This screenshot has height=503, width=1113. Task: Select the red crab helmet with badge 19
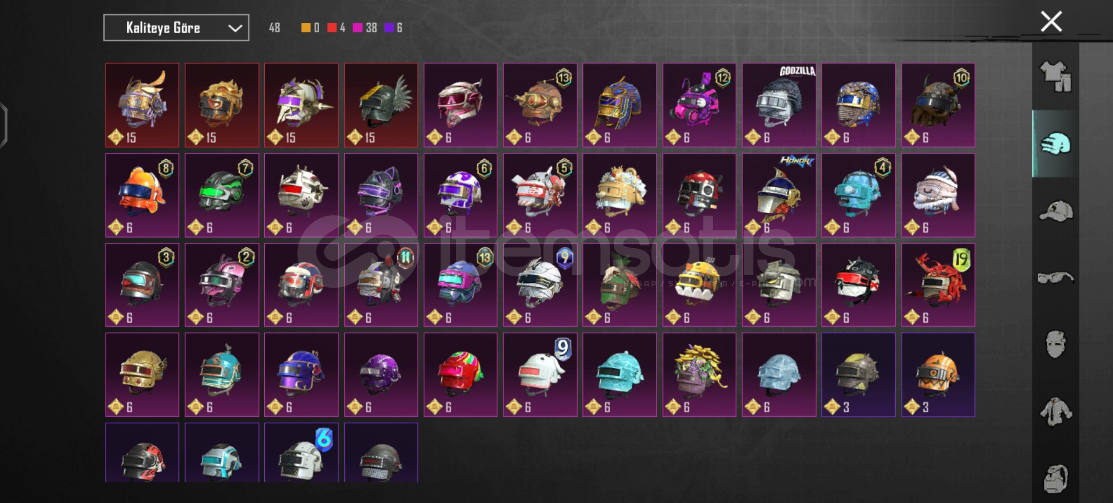coord(938,285)
